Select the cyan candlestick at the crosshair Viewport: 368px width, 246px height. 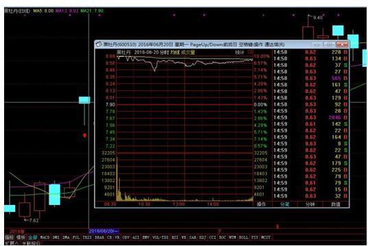pyautogui.click(x=84, y=100)
